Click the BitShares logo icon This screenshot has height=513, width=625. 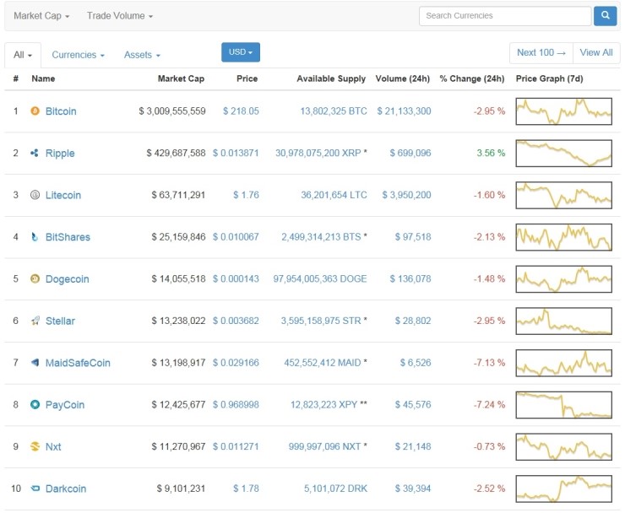35,237
